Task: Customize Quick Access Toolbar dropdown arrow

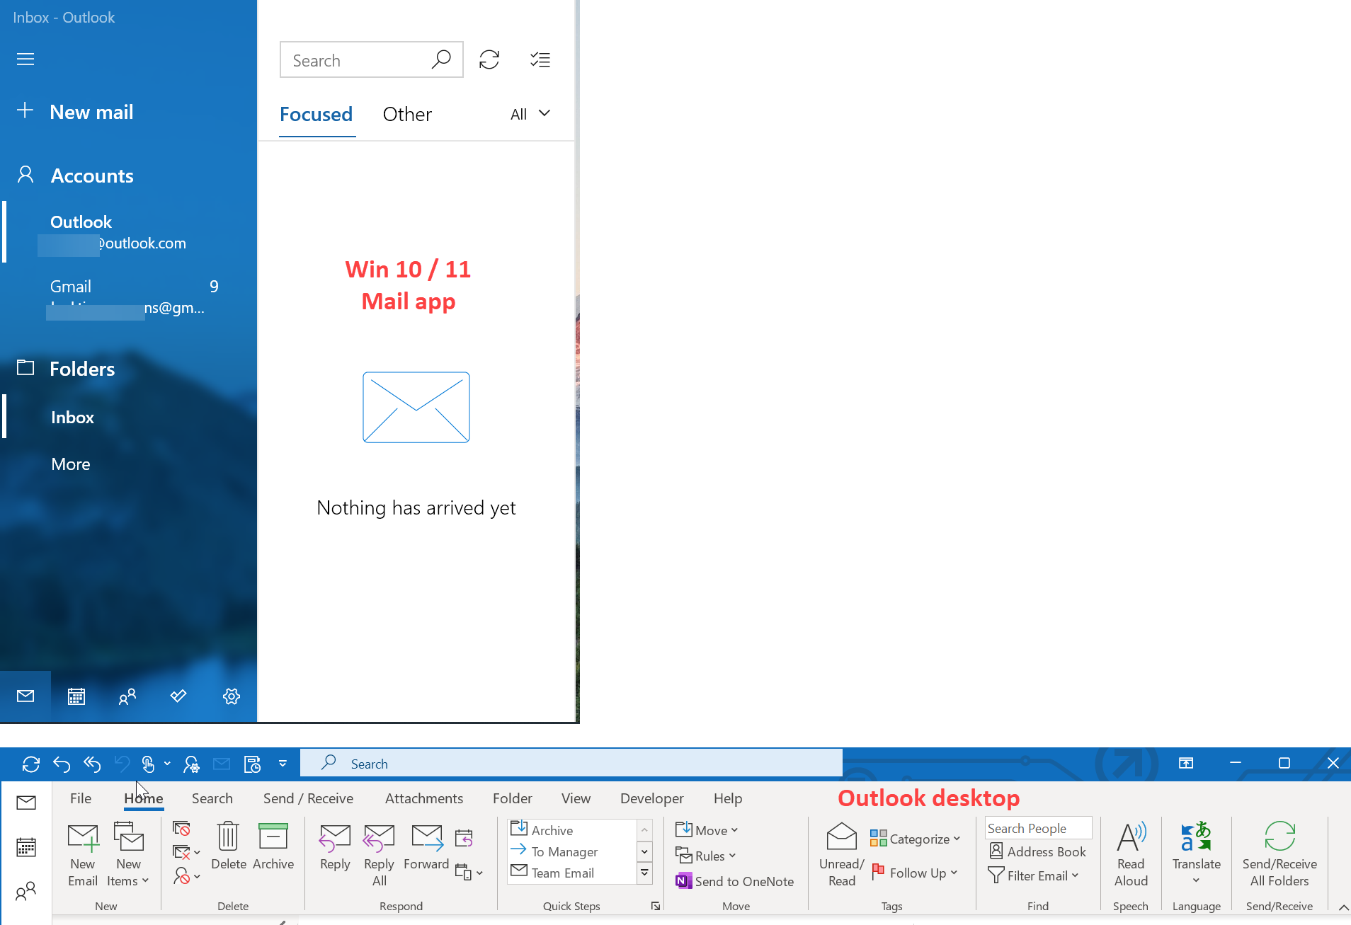Action: (283, 764)
